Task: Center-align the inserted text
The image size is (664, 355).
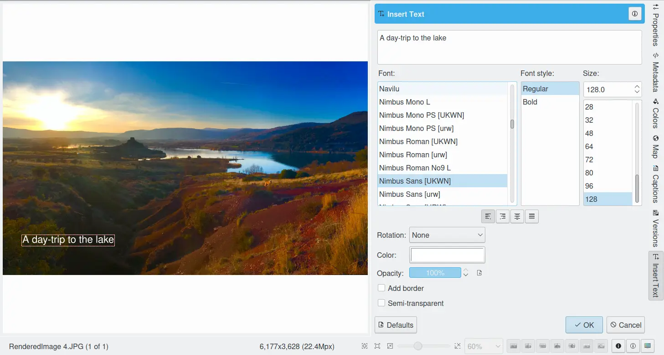Action: click(x=517, y=216)
